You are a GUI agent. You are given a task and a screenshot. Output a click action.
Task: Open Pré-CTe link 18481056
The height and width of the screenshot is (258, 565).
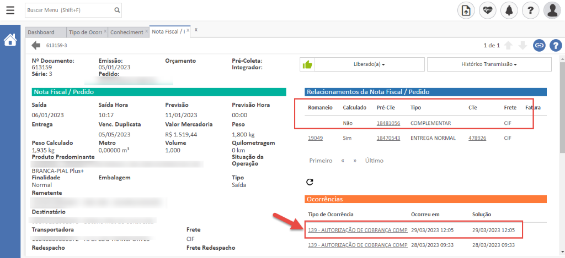click(x=388, y=123)
